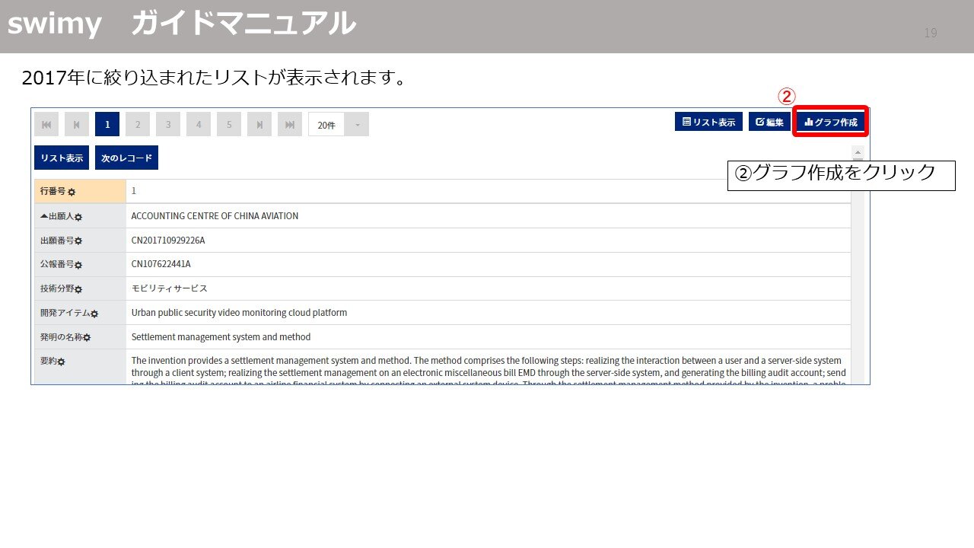Click the blue リスト表示 button below the pager
The height and width of the screenshot is (548, 974).
click(62, 158)
